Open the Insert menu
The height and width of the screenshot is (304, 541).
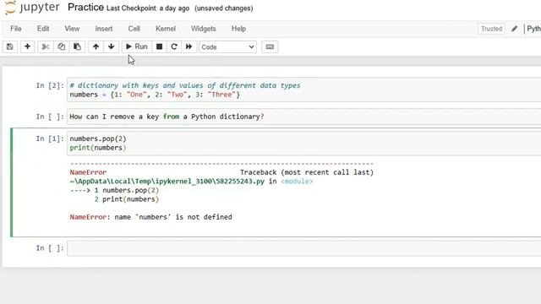point(104,29)
